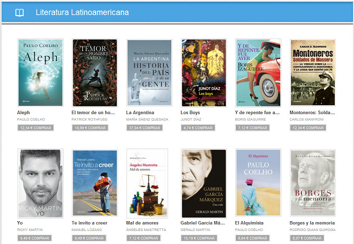Buy La Argentina for 37,04 €
Viewport: 354px width, 244px height.
click(x=145, y=128)
